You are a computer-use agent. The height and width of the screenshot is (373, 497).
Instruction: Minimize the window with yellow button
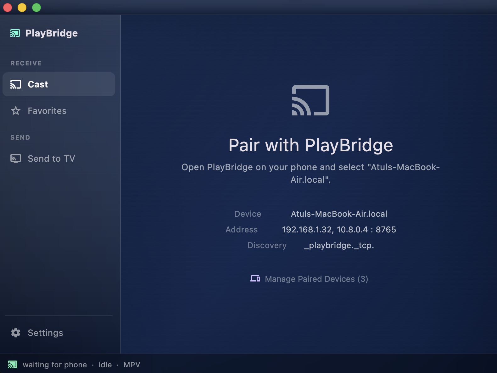tap(22, 7)
